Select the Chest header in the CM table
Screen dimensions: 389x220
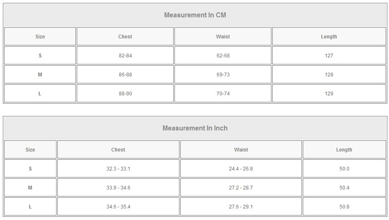125,37
